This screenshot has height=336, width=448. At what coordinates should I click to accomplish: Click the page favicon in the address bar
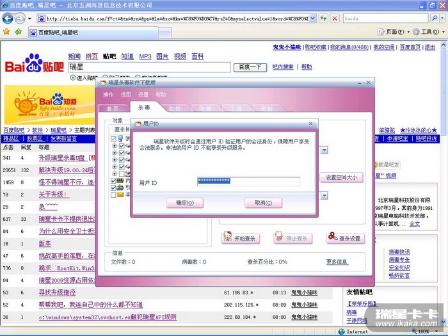pos(42,19)
